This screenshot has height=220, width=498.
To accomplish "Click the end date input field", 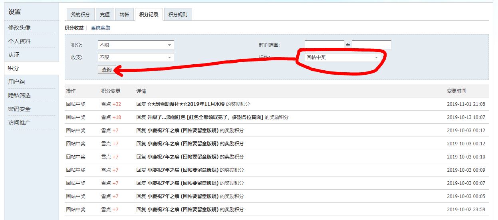I will coord(371,45).
